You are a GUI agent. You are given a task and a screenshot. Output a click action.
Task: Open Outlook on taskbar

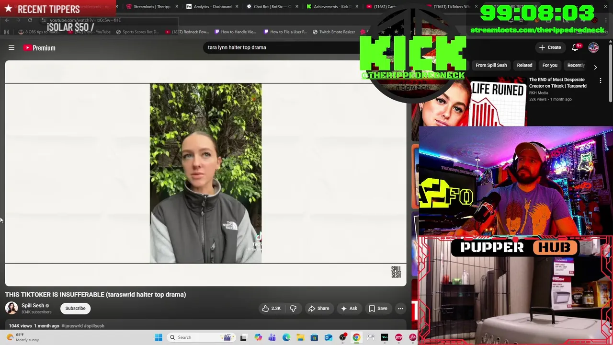pos(329,337)
